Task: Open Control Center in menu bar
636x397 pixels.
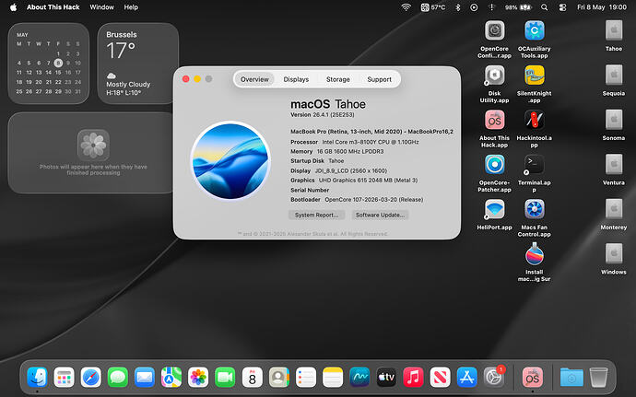Action: [x=562, y=6]
